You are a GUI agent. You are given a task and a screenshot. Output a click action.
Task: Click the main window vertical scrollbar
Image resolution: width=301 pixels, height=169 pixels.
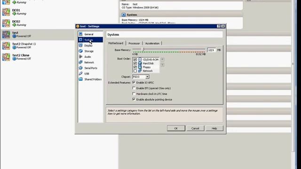click(293, 77)
